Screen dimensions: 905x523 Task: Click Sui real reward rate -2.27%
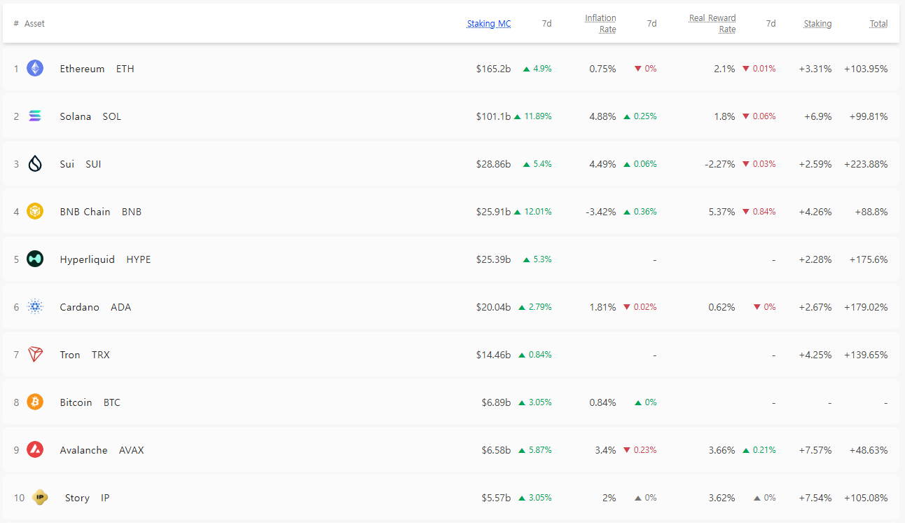(x=720, y=164)
